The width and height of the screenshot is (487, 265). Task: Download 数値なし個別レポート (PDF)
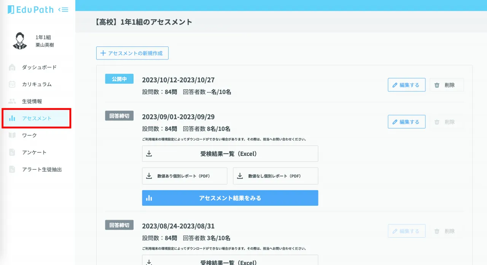(x=275, y=176)
